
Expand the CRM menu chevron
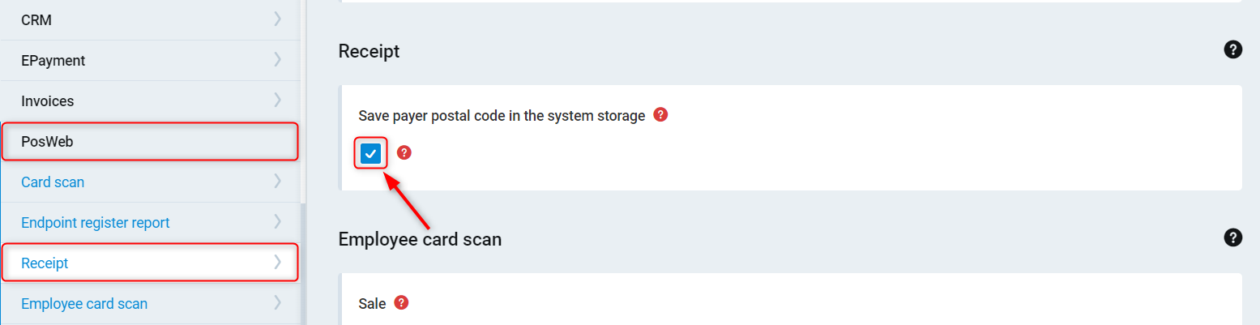point(278,19)
